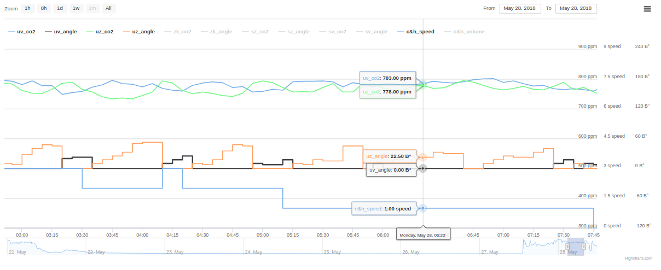Hide the uv_angle series
The width and height of the screenshot is (661, 270).
pos(60,32)
